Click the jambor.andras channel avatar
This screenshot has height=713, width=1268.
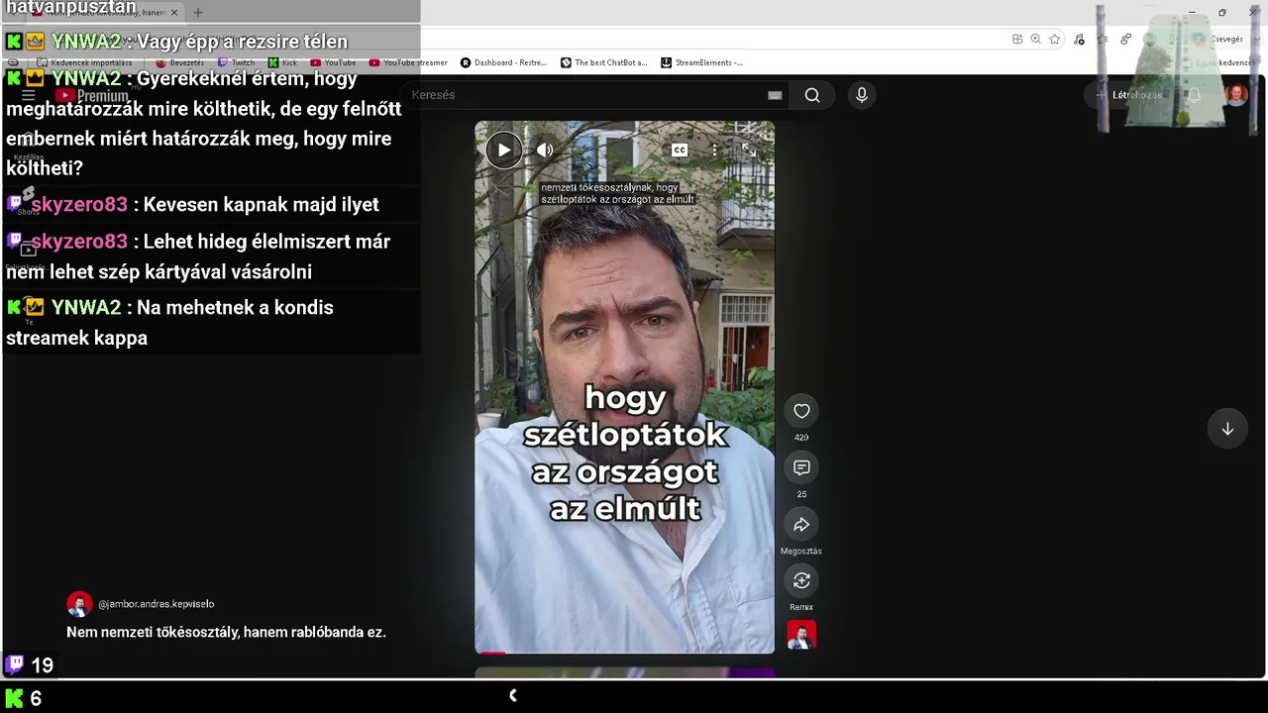pos(79,604)
